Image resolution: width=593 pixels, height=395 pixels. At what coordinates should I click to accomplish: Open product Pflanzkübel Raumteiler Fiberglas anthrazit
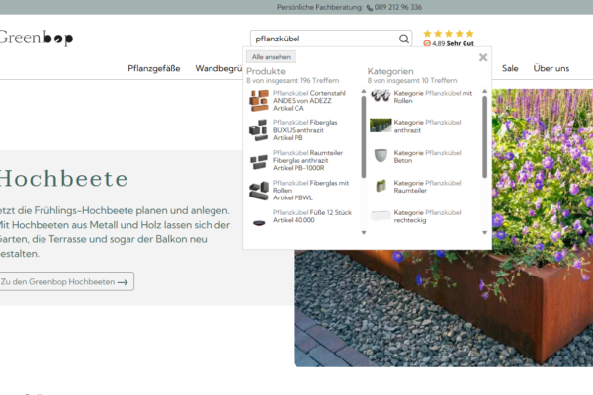pos(307,160)
